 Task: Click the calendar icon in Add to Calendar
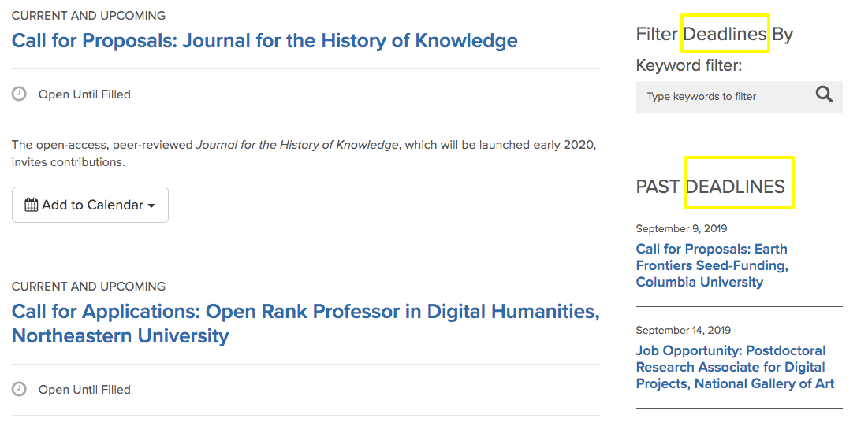pyautogui.click(x=32, y=205)
